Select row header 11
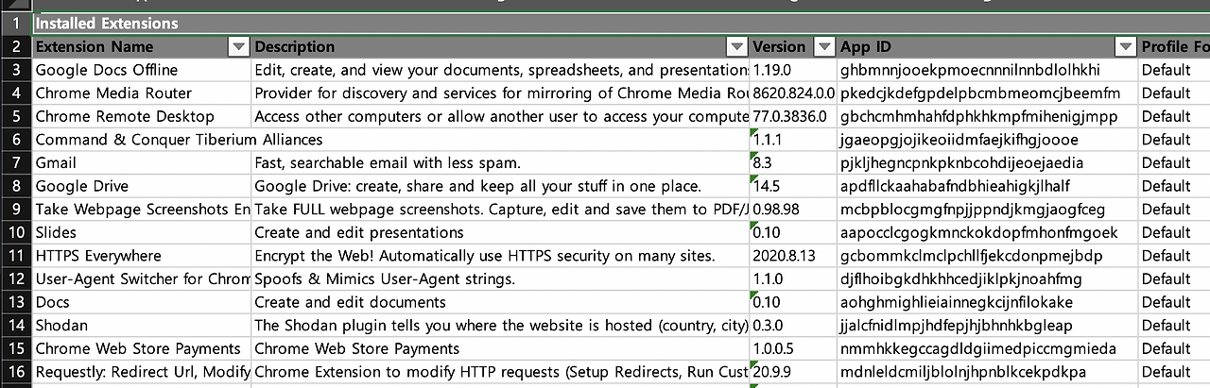 [x=16, y=256]
